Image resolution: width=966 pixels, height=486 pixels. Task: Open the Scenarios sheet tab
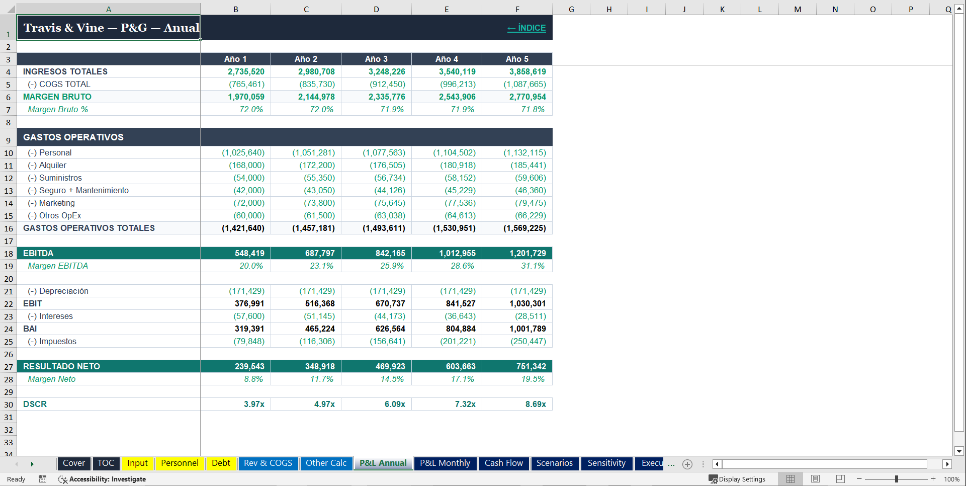(555, 463)
